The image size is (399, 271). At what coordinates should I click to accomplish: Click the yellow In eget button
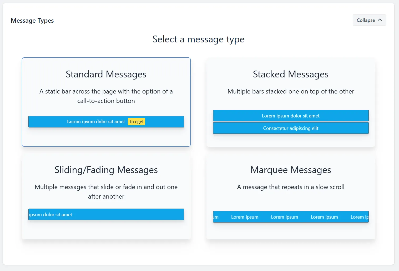click(x=137, y=122)
